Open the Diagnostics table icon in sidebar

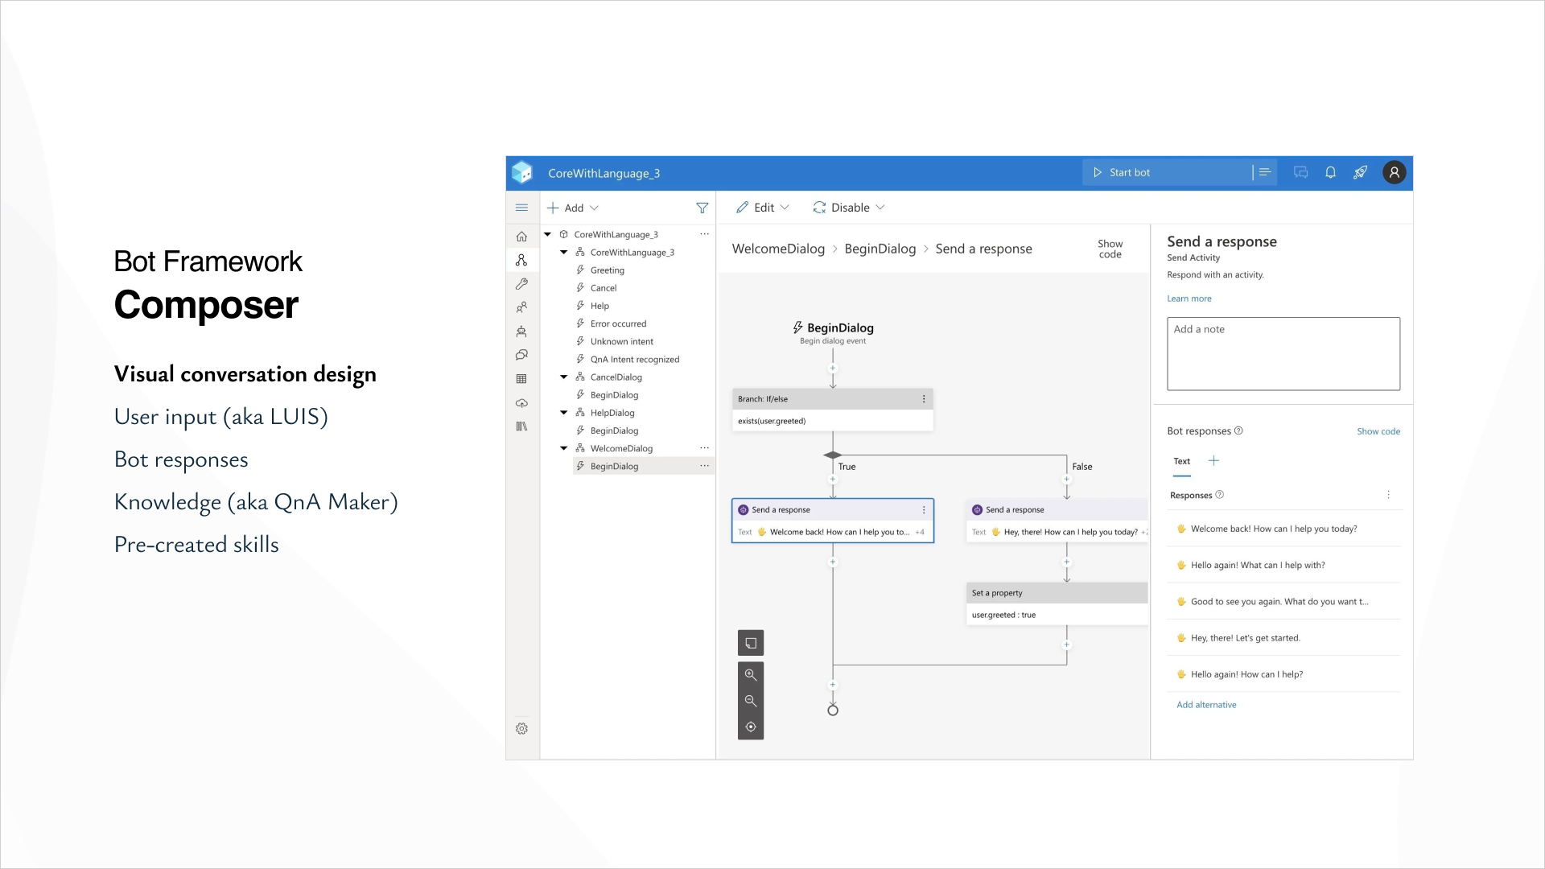521,379
